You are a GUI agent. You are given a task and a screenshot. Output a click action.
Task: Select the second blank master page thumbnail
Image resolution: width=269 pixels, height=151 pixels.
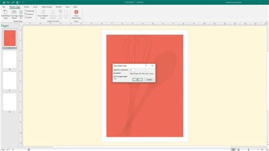[10, 59]
